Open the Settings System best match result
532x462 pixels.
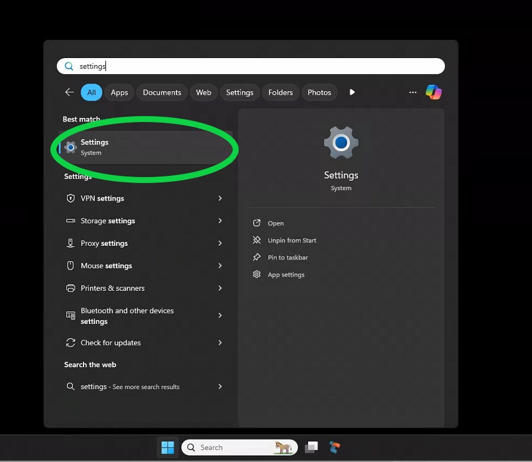pyautogui.click(x=146, y=147)
